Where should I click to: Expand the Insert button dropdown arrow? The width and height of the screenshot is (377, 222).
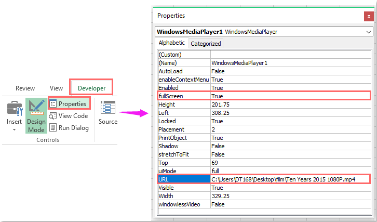(x=14, y=130)
